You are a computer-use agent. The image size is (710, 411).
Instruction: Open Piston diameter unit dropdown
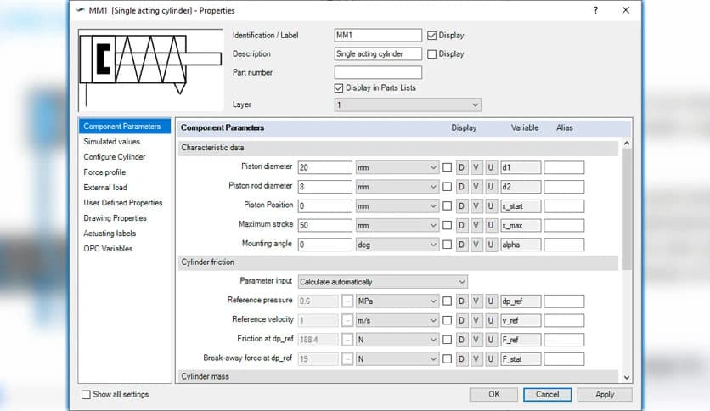coord(397,167)
